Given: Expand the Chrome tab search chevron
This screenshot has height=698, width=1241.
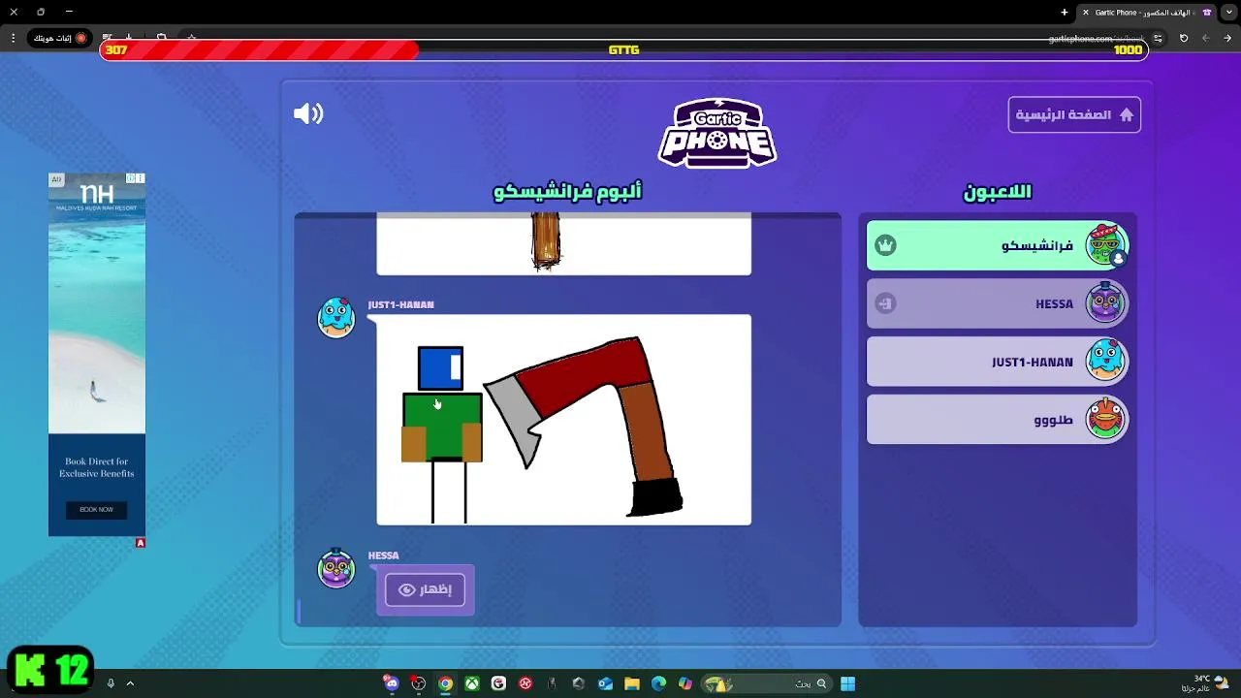Looking at the screenshot, I should 1229,13.
